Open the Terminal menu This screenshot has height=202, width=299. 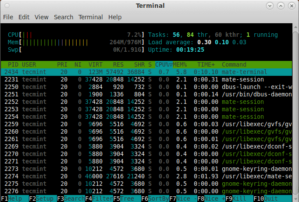click(91, 17)
